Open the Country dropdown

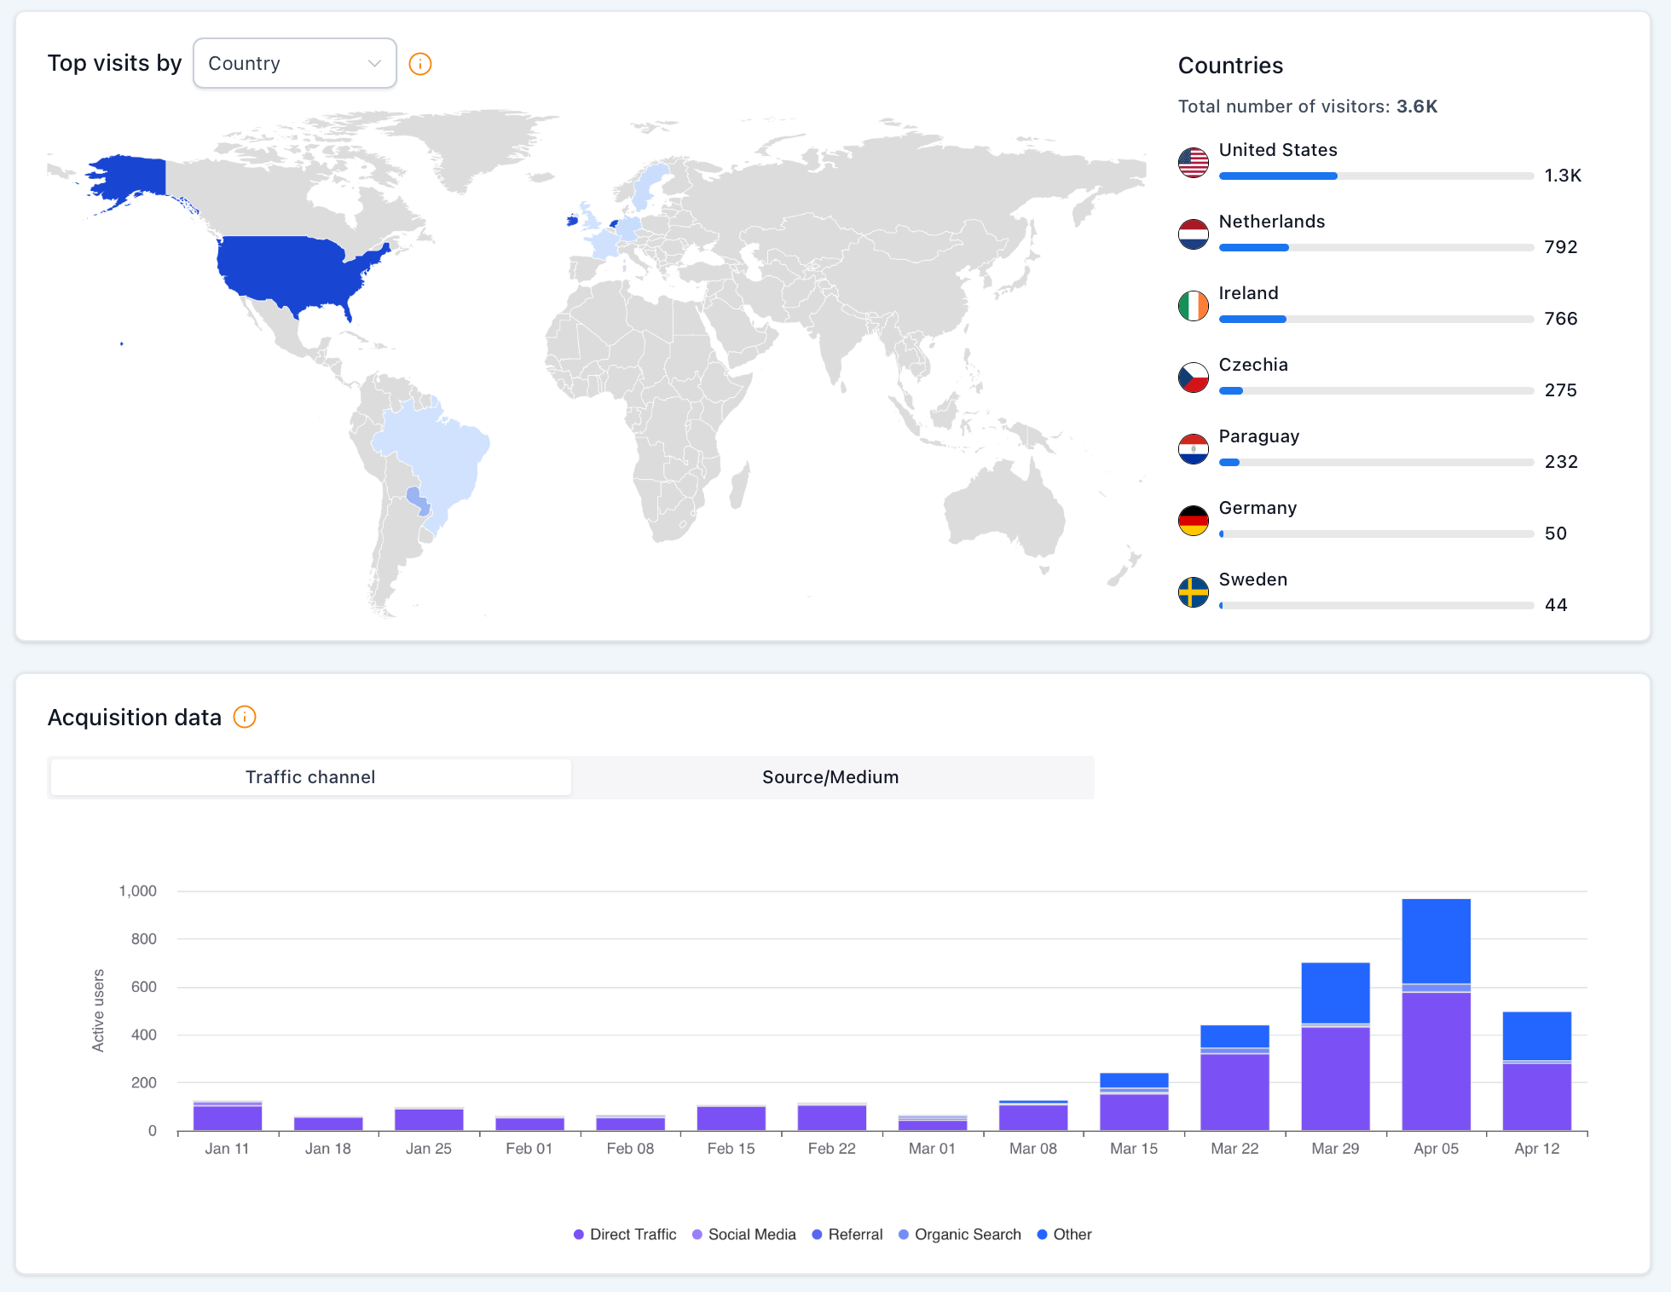pyautogui.click(x=294, y=63)
